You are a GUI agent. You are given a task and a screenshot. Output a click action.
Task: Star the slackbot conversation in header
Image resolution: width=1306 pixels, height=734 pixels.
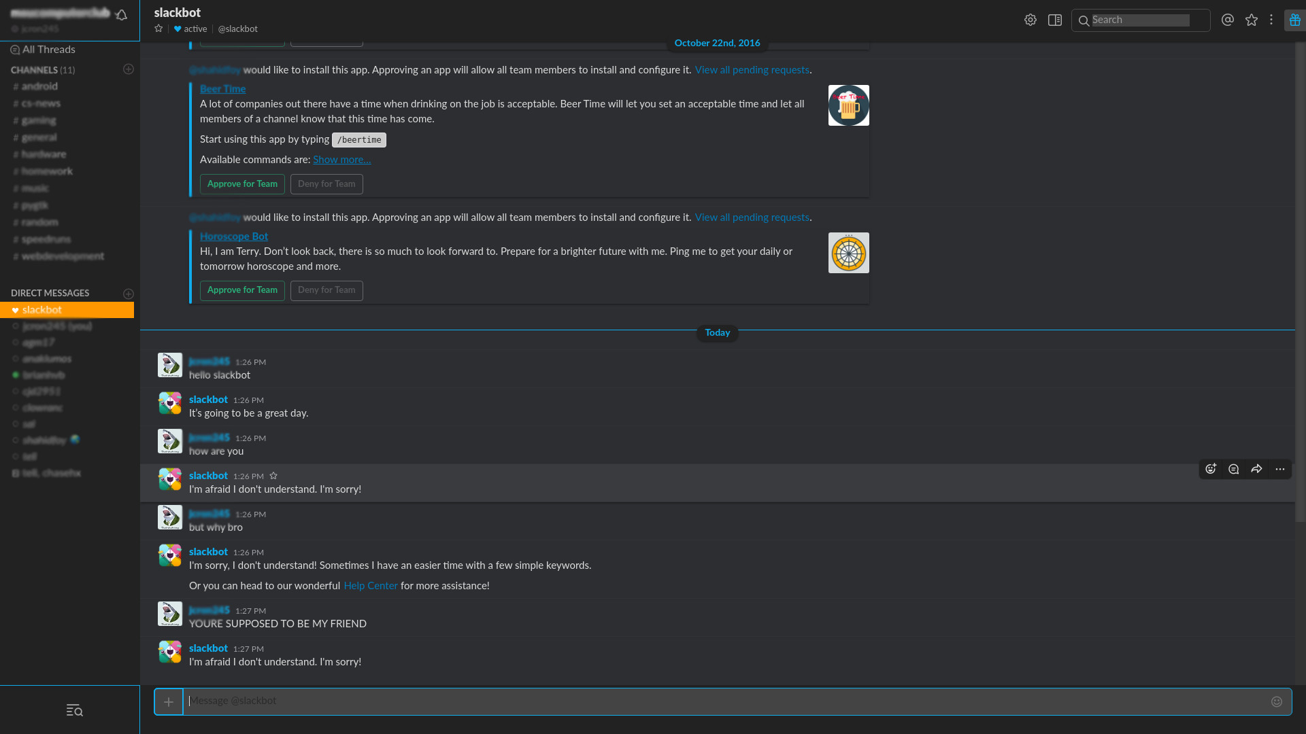pos(158,29)
